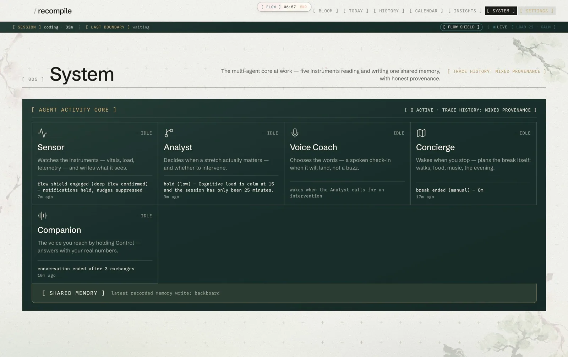Click the Concierge description text
The width and height of the screenshot is (568, 357).
tap(473, 164)
